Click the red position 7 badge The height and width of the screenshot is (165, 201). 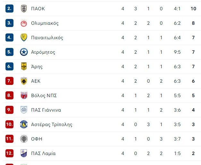pos(9,81)
